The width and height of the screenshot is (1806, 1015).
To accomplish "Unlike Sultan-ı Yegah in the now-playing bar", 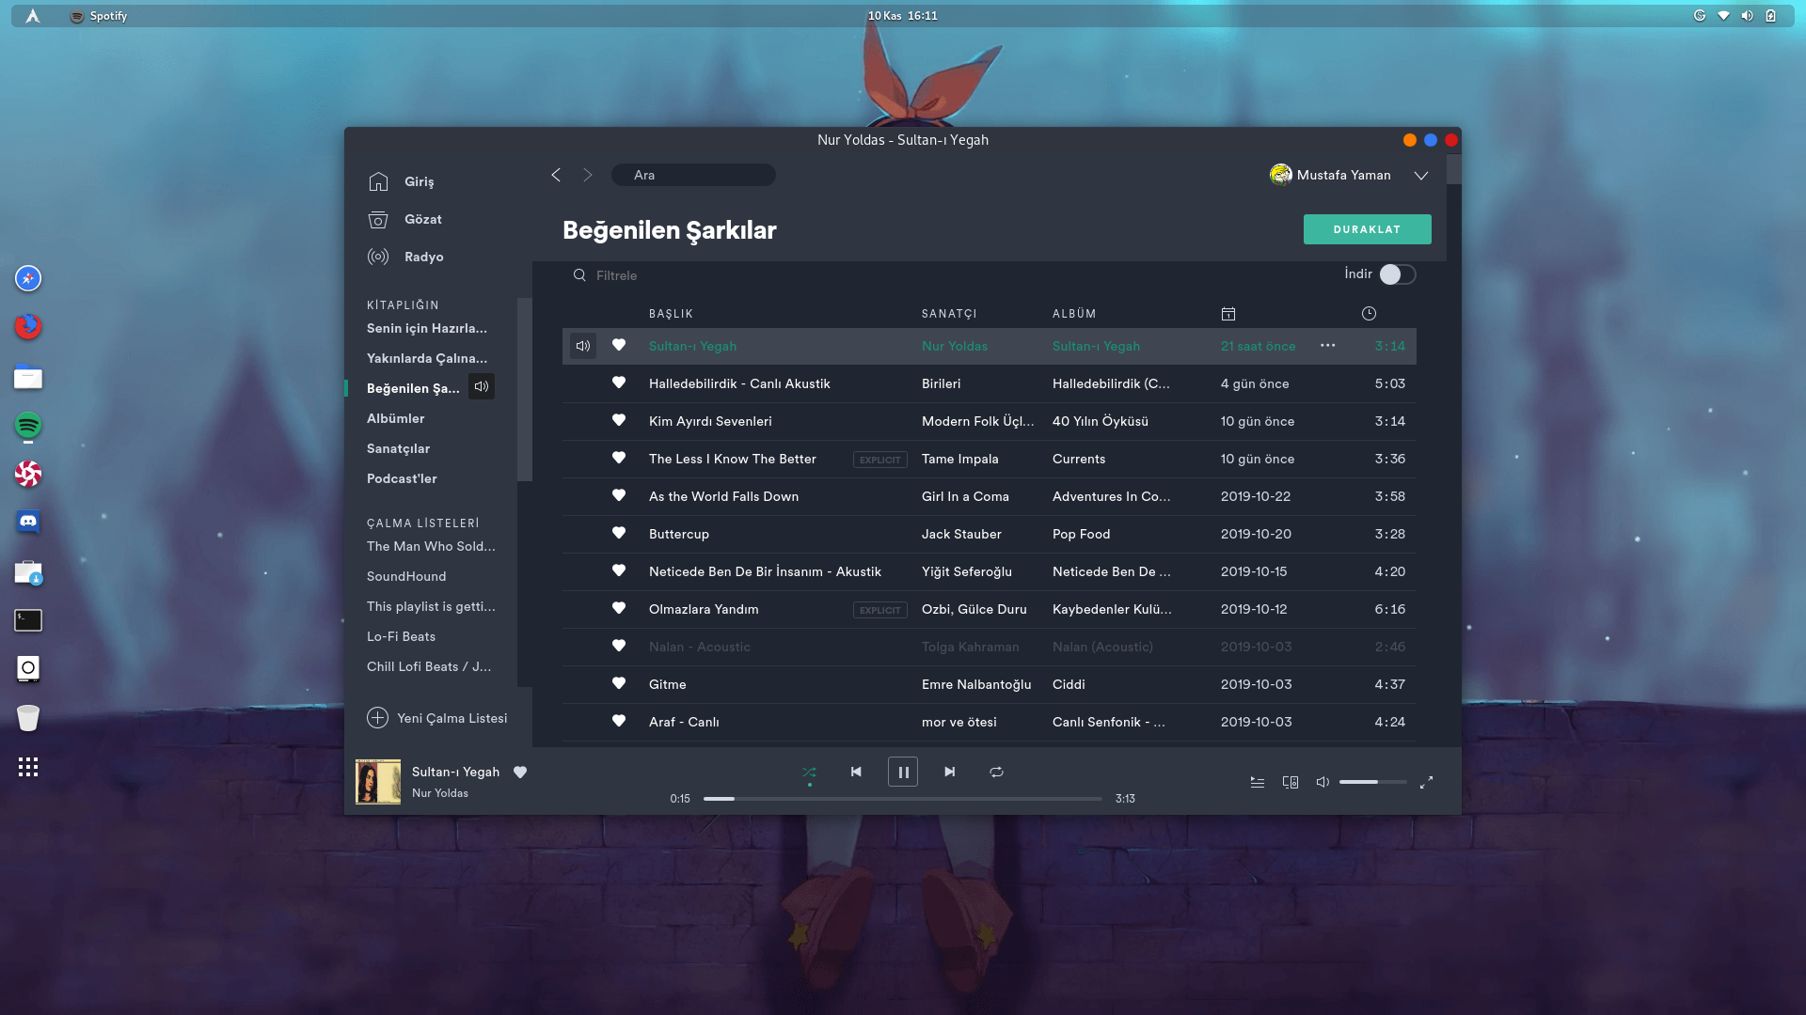I will (520, 772).
